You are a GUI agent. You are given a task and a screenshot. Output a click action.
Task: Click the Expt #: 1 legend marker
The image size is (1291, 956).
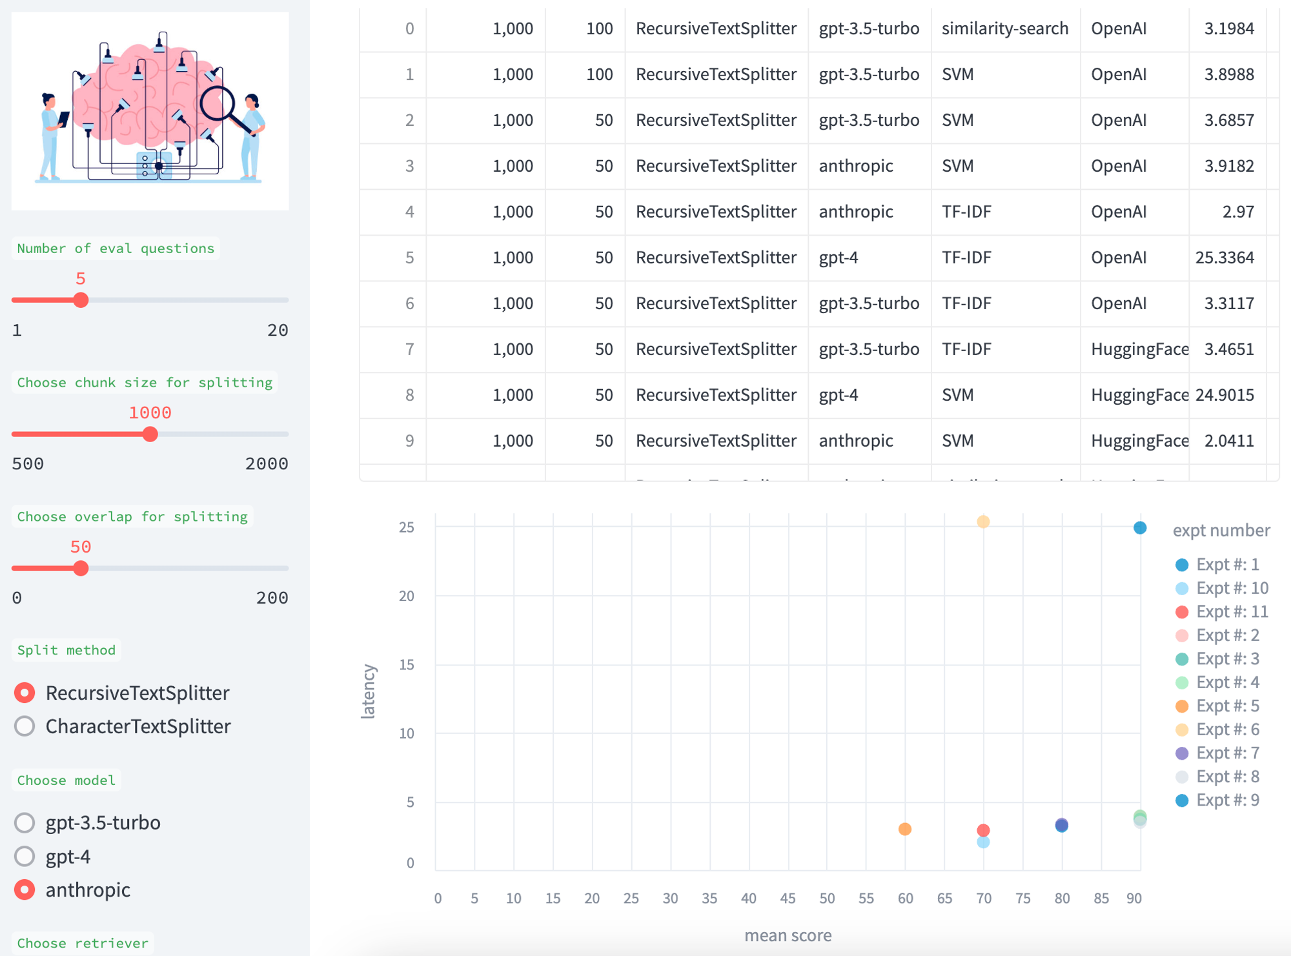point(1181,565)
